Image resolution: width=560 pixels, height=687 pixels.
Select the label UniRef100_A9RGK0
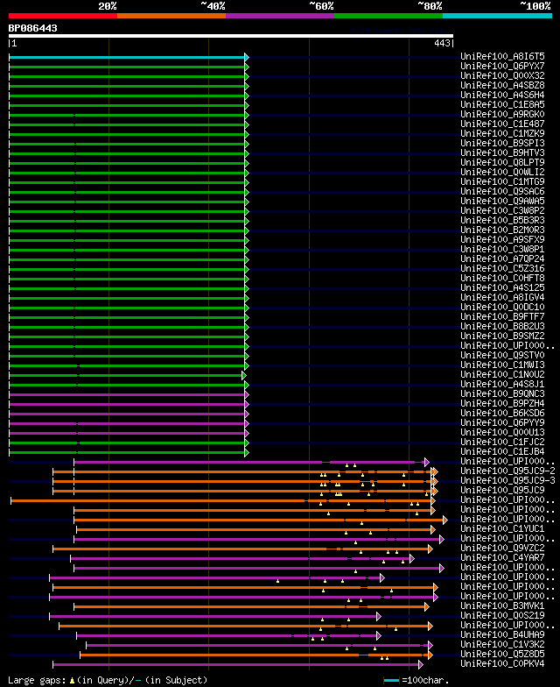click(x=502, y=114)
